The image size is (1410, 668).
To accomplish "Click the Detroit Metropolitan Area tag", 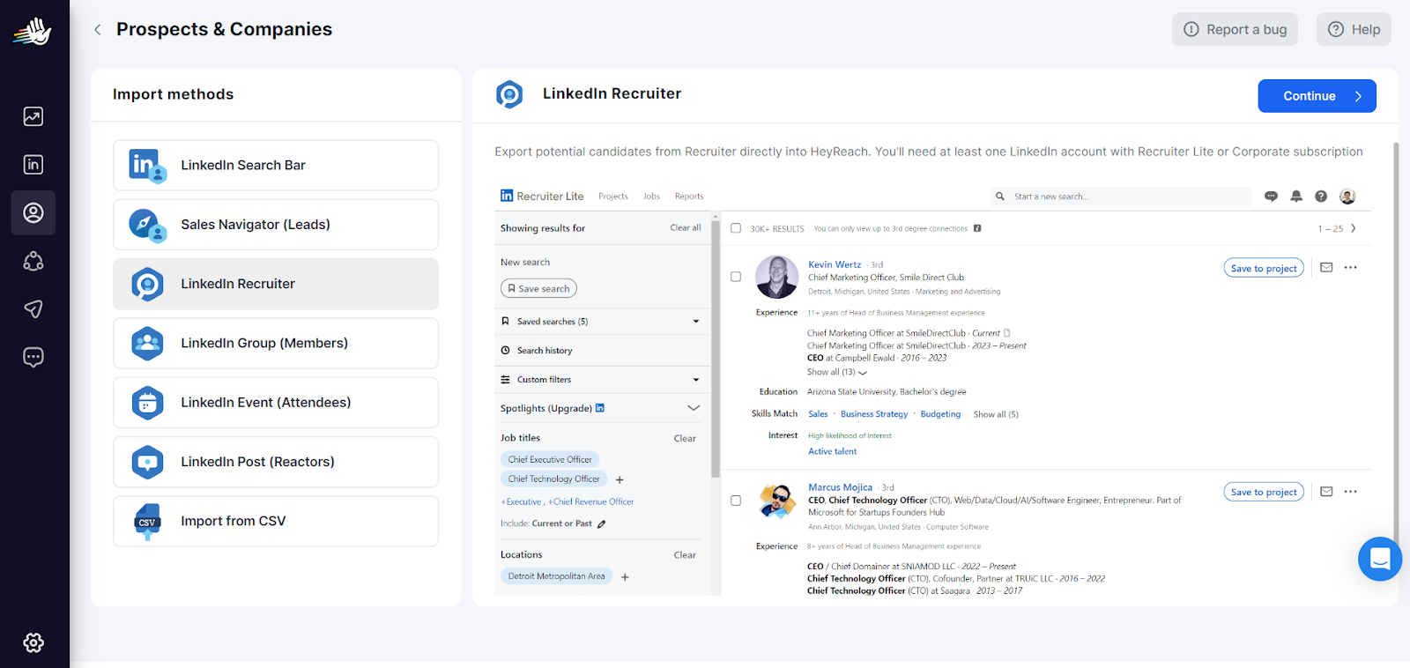I will [556, 576].
